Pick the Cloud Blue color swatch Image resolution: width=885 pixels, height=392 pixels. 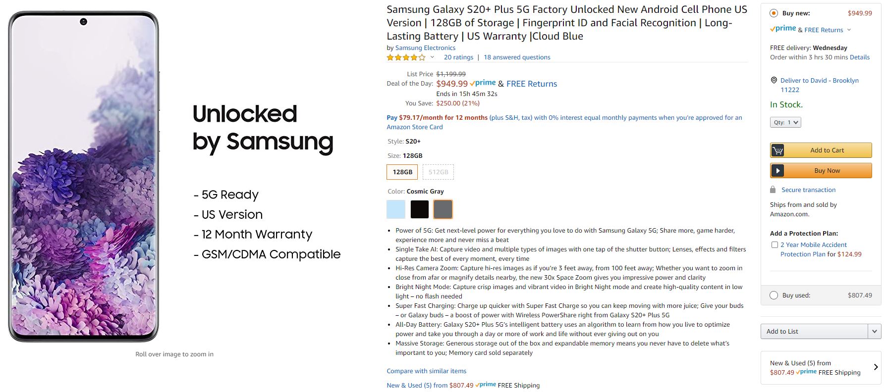pos(396,209)
